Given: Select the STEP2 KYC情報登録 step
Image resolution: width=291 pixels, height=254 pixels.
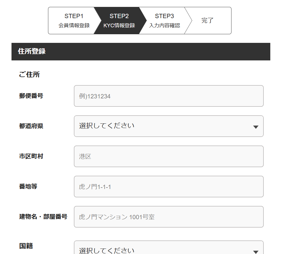Looking at the screenshot, I should (119, 20).
